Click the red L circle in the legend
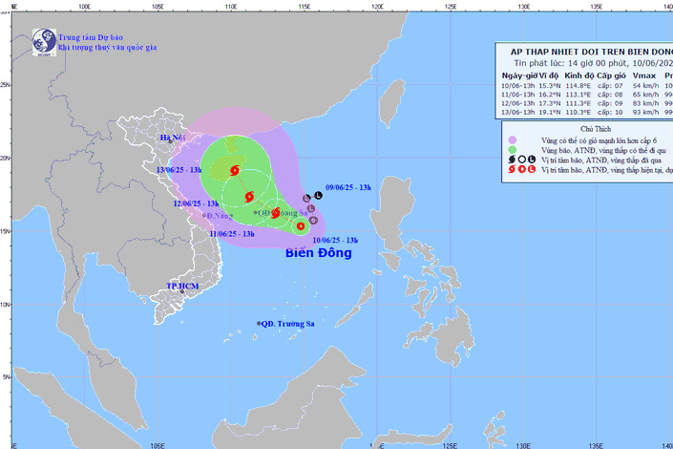 pyautogui.click(x=531, y=169)
